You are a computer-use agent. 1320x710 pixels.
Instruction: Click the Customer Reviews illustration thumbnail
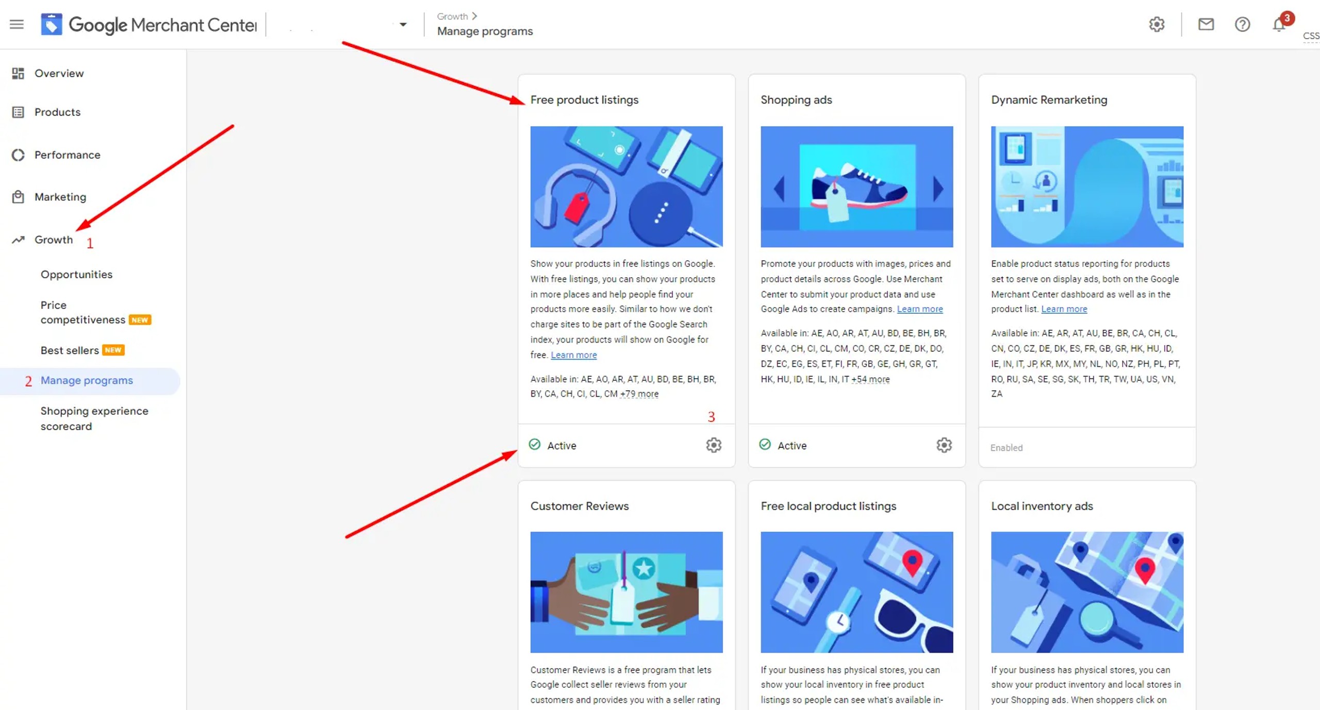click(x=626, y=592)
